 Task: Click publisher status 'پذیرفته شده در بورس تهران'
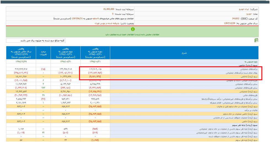[x=107, y=23]
